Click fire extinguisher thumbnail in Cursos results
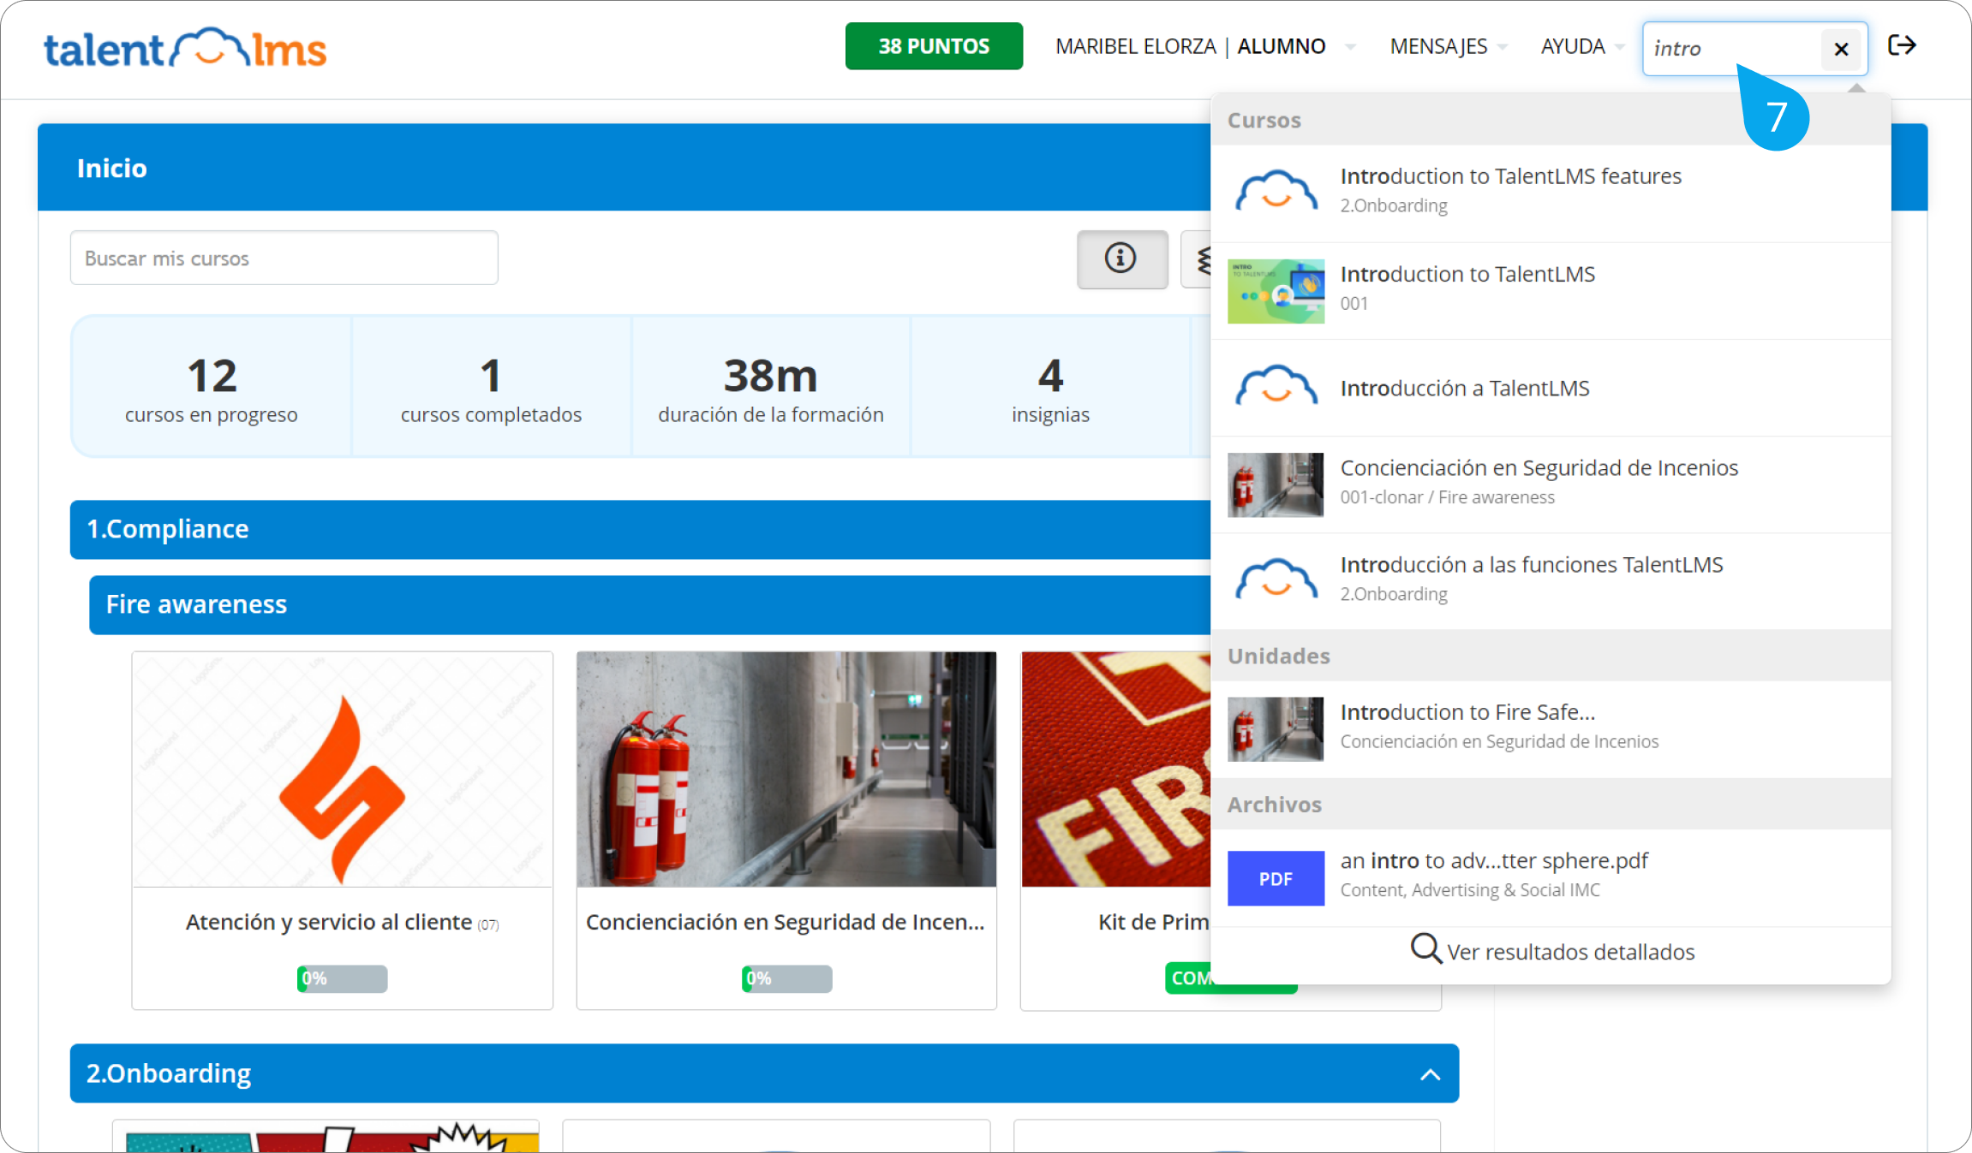The width and height of the screenshot is (1972, 1153). [1276, 484]
